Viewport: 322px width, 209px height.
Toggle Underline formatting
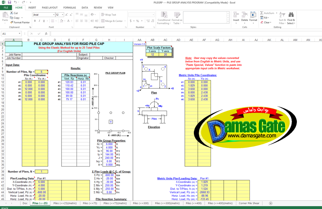[44, 21]
